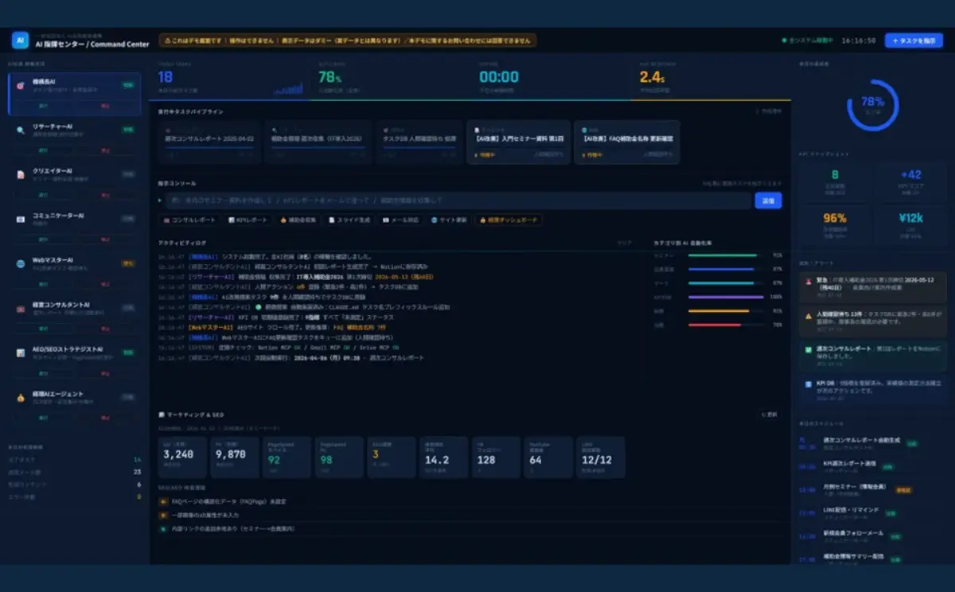955x592 pixels.
Task: Click the bell icon of 経理AIエージェント
Action: click(20, 396)
